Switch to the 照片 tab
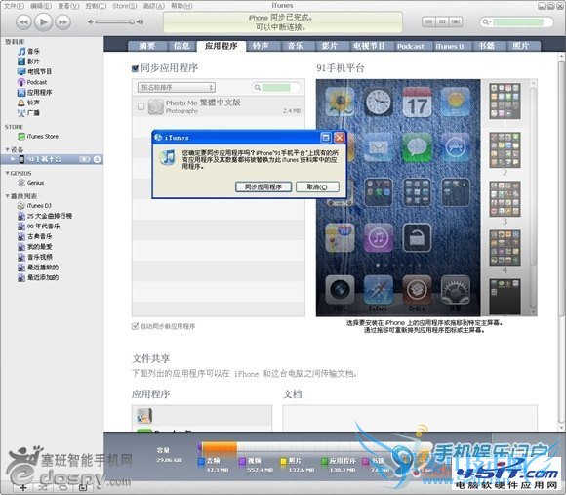The width and height of the screenshot is (566, 495). click(x=521, y=46)
